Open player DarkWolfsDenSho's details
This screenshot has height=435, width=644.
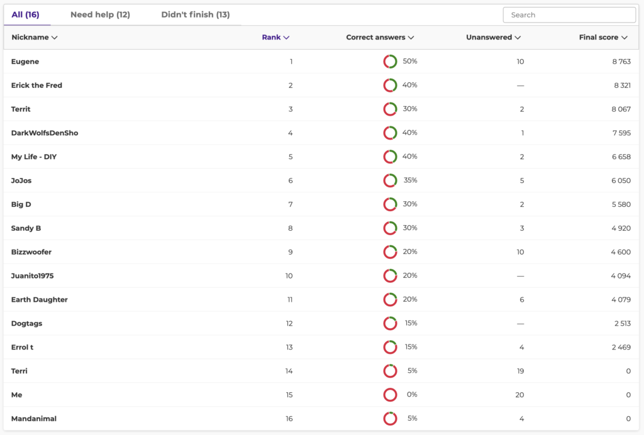[x=45, y=133]
